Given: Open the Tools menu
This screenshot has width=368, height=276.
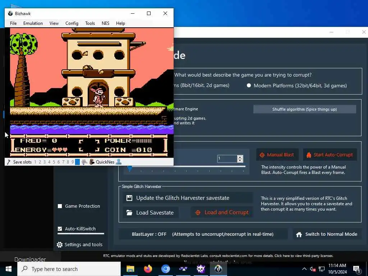Looking at the screenshot, I should 90,23.
